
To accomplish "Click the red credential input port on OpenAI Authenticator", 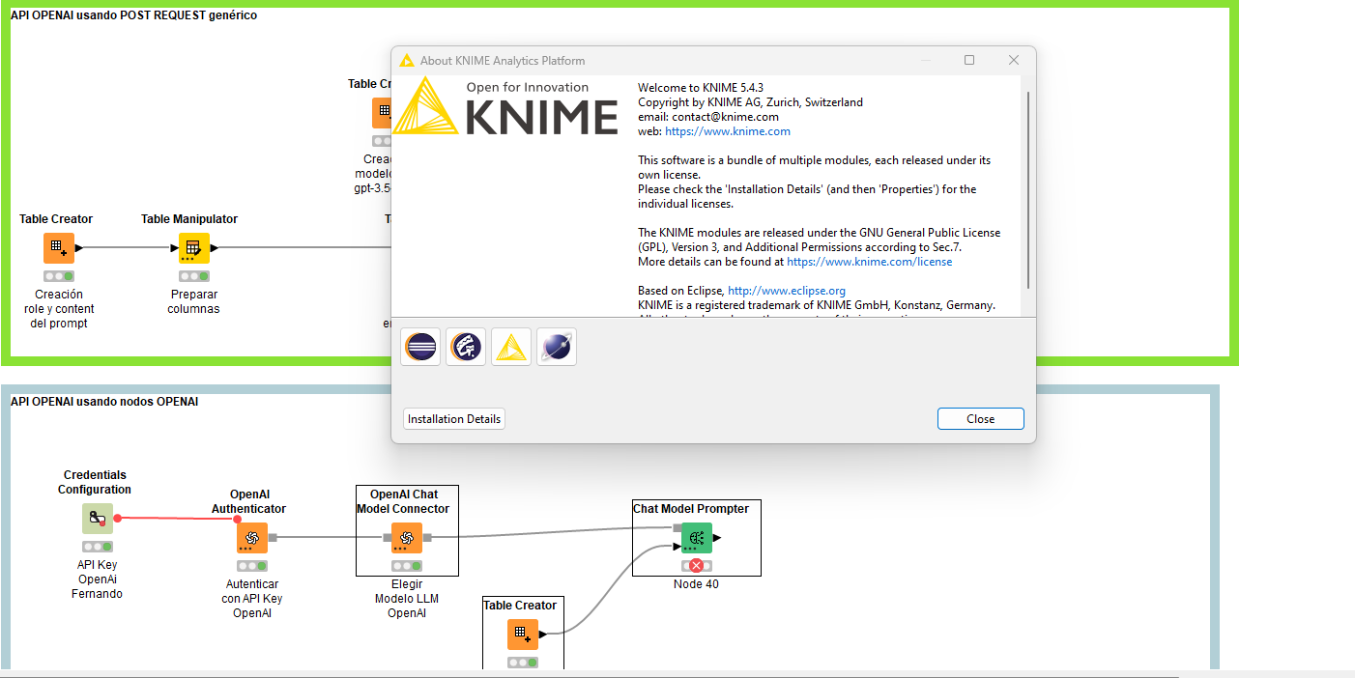I will (238, 520).
